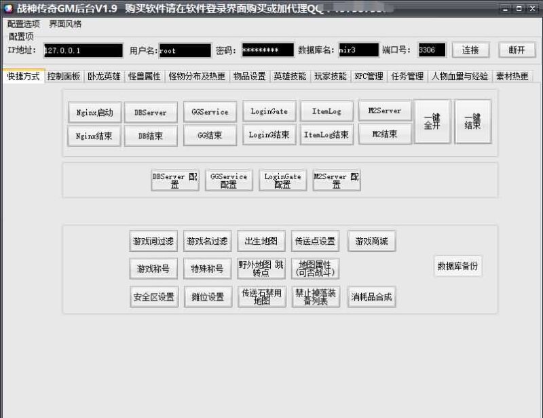Open the 出生地图 birth map settings
Screen dimensions: 543x418
261,240
